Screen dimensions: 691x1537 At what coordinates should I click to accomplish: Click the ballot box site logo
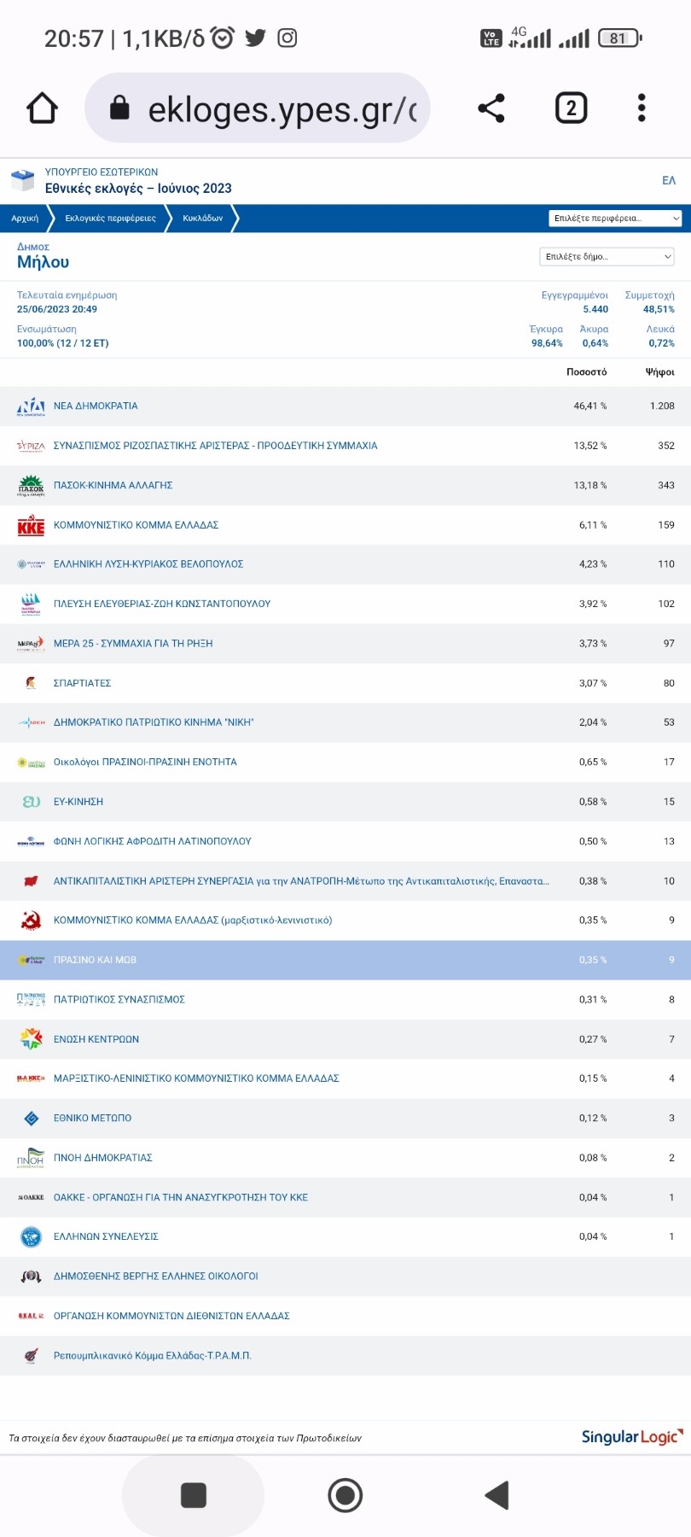pos(22,180)
